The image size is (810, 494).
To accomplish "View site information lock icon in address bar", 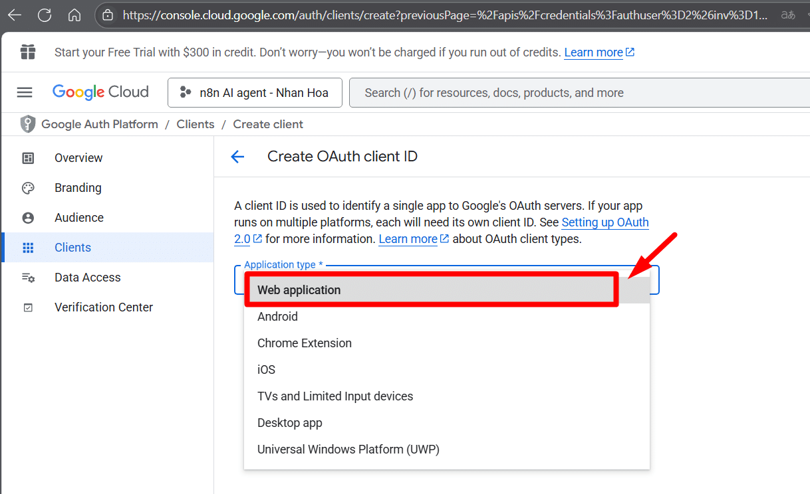I will tap(108, 15).
